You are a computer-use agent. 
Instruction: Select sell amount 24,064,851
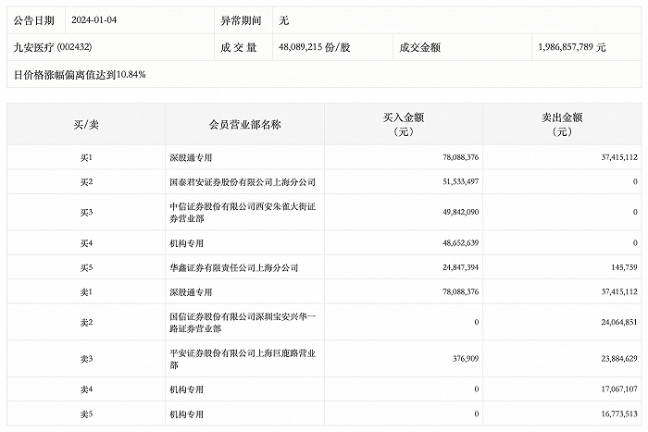point(619,322)
